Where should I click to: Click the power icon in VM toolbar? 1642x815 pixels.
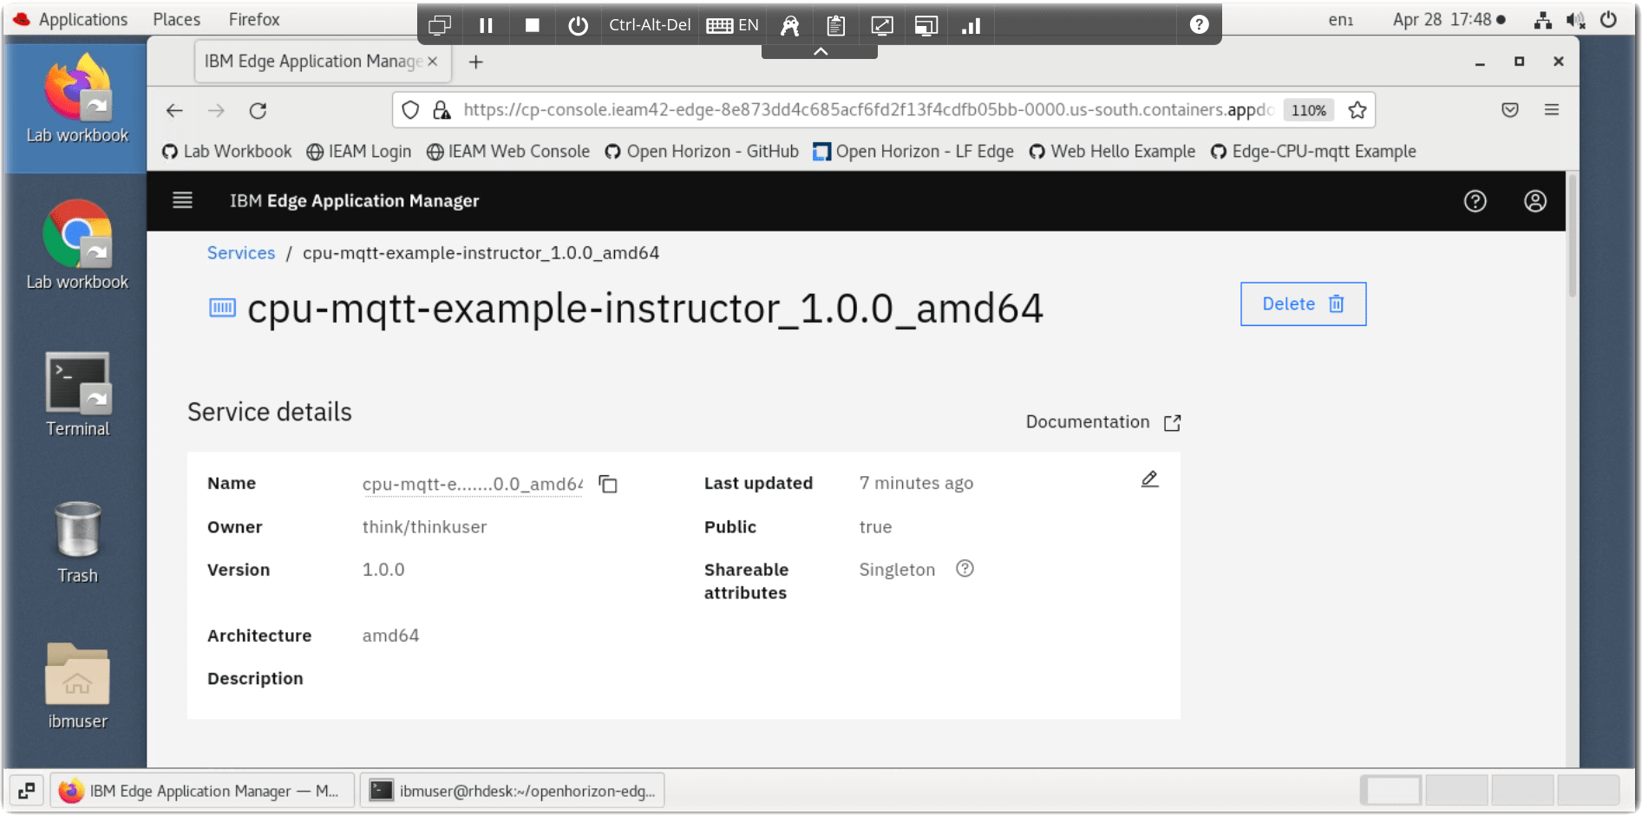pyautogui.click(x=578, y=25)
